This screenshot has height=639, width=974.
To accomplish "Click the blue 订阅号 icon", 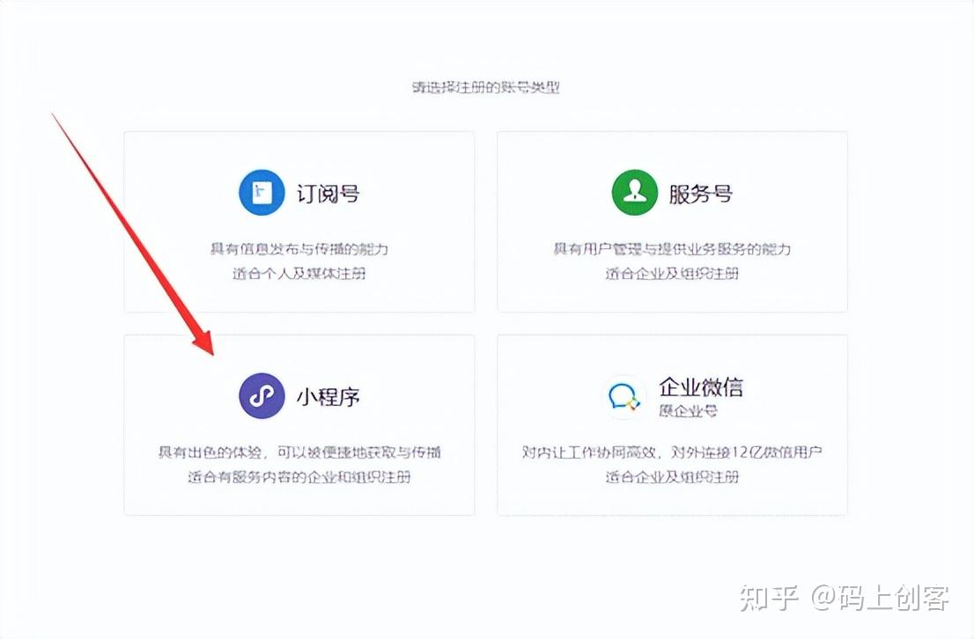I will point(262,193).
